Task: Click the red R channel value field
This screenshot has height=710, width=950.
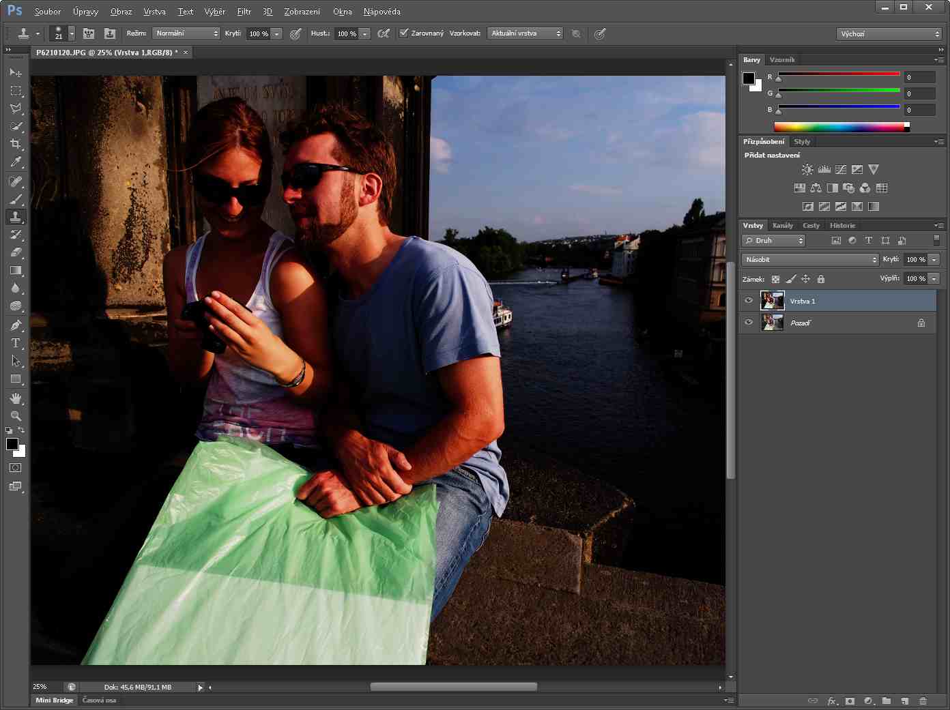Action: pos(919,77)
